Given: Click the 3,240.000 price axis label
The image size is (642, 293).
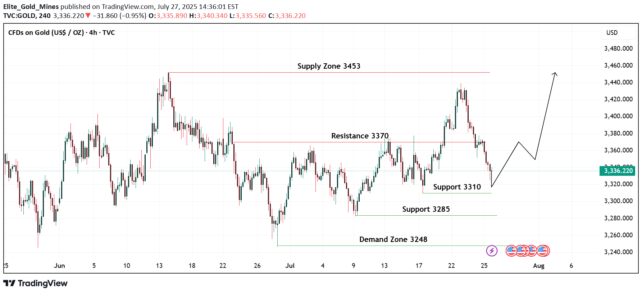Looking at the screenshot, I should tap(618, 252).
